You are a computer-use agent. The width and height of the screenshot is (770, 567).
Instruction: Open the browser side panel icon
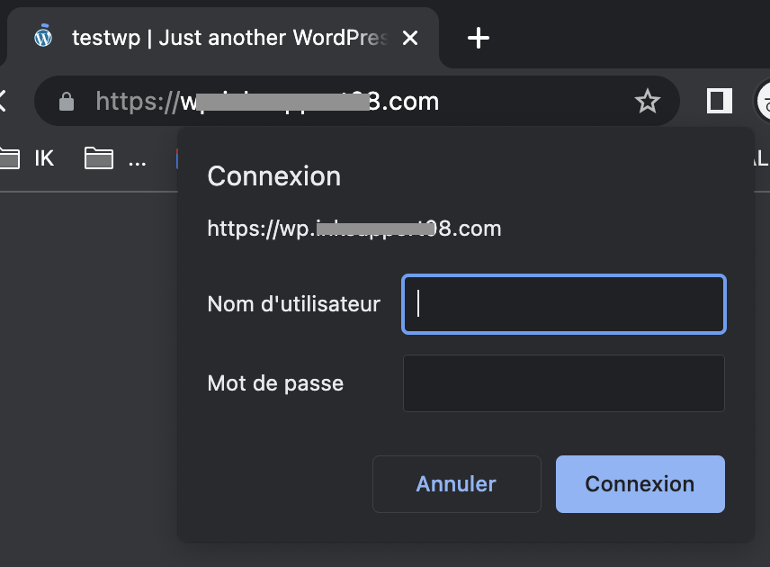[720, 101]
